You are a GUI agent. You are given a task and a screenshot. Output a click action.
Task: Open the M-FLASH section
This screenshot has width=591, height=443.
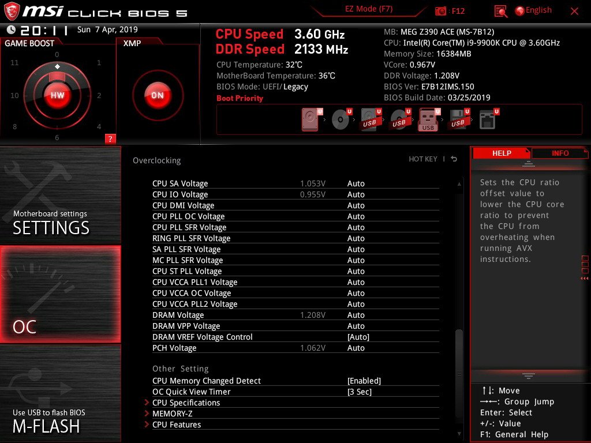click(x=60, y=393)
